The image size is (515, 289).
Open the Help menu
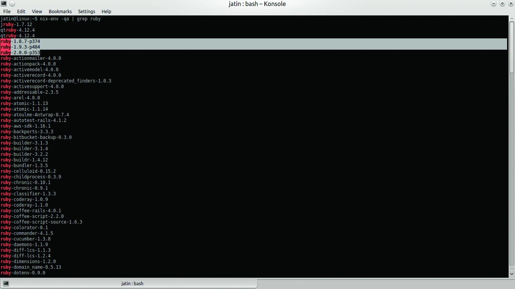(106, 11)
